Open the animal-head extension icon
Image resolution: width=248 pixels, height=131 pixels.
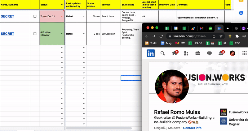pos(230,36)
